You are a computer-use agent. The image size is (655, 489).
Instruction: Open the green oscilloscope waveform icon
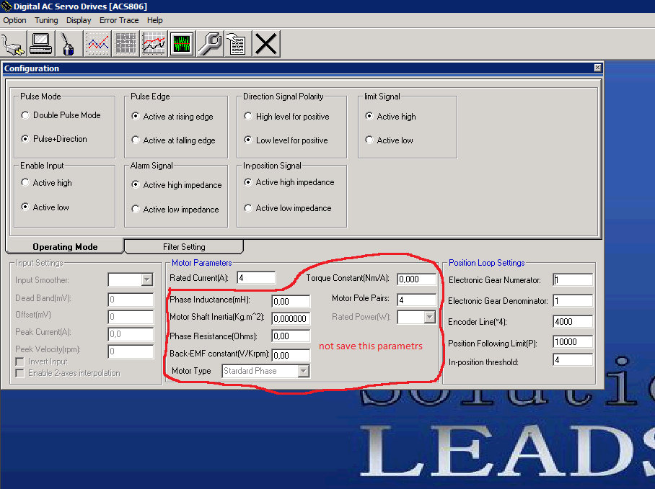(182, 44)
